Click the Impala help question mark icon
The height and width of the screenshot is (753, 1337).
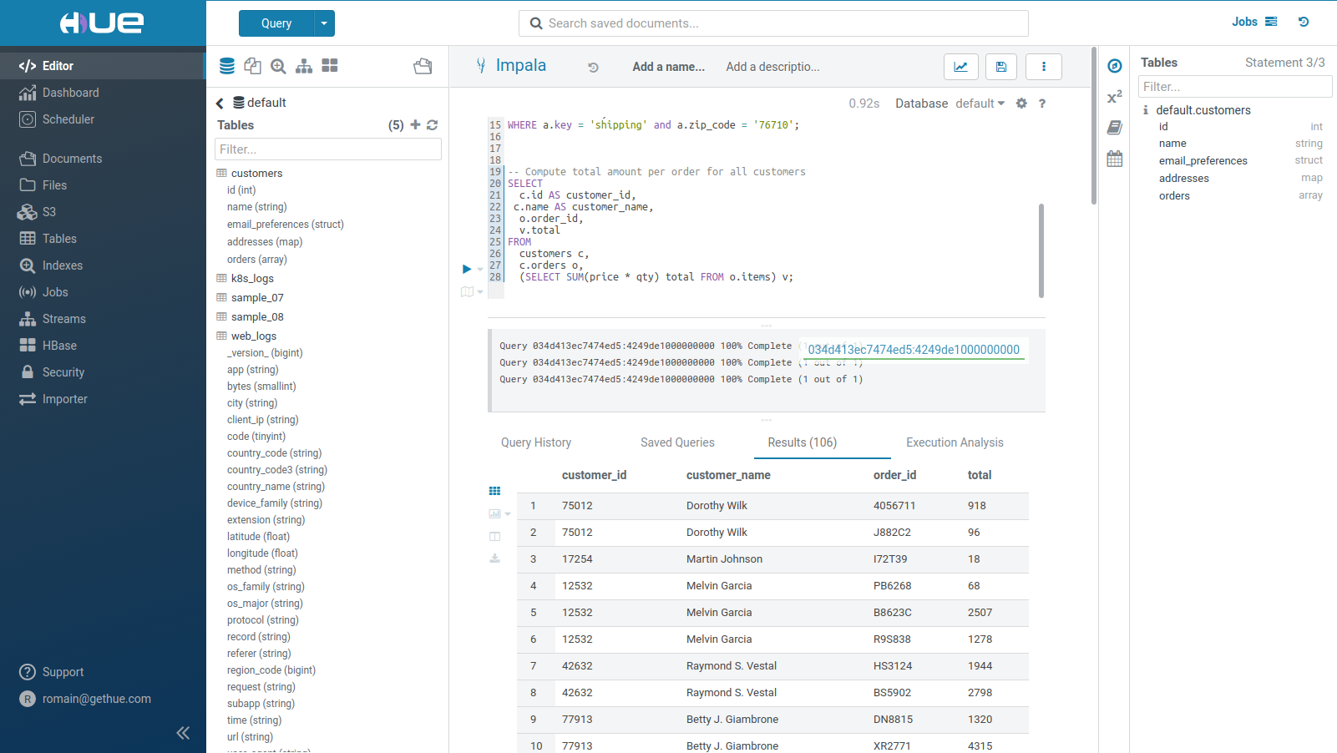pos(1042,104)
